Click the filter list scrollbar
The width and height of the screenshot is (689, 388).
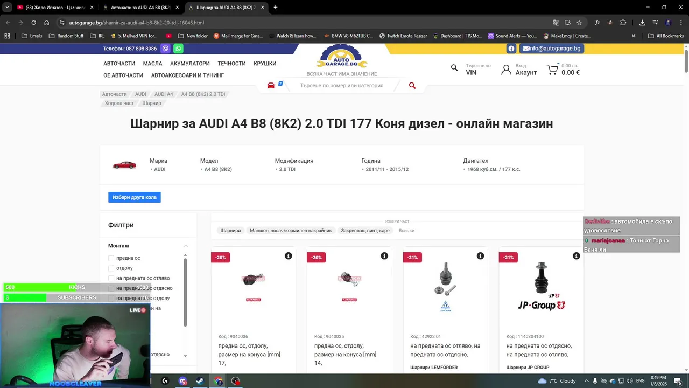[x=185, y=292]
